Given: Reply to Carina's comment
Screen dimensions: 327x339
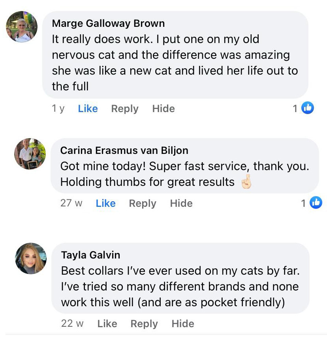Looking at the screenshot, I should click(143, 203).
